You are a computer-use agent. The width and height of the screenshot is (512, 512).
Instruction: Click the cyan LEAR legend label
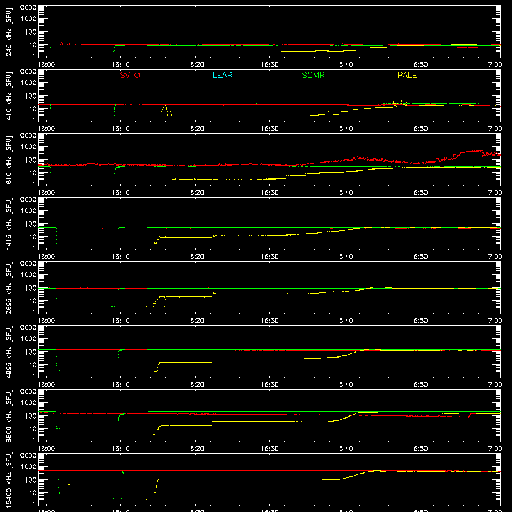coord(222,75)
